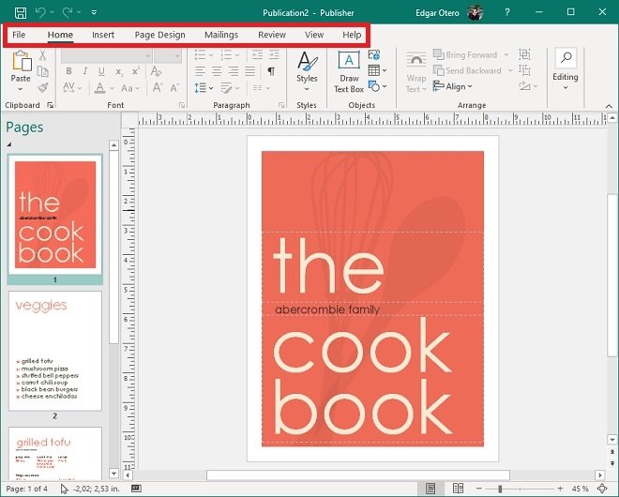Toggle Superscript formatting

point(135,71)
